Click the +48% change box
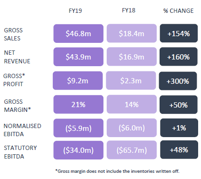 coord(179,149)
